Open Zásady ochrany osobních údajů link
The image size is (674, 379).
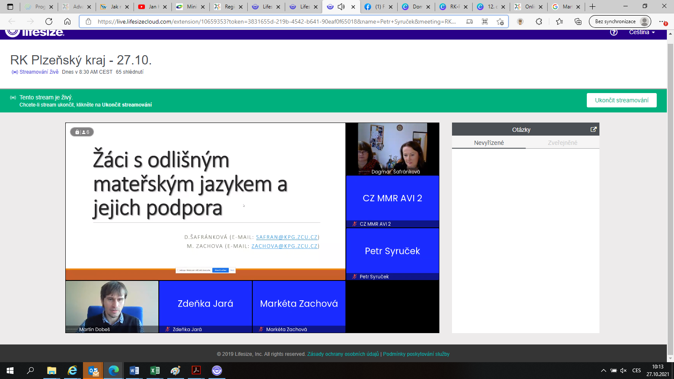pos(343,354)
